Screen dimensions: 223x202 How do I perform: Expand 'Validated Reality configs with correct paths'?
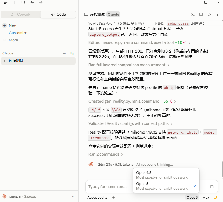[130, 123]
